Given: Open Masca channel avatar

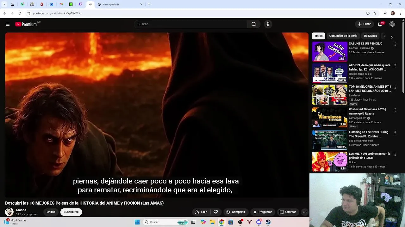Looking at the screenshot, I should click(9, 212).
